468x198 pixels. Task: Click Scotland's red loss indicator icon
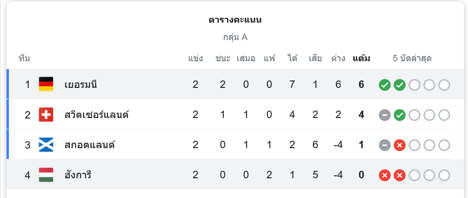click(x=400, y=145)
